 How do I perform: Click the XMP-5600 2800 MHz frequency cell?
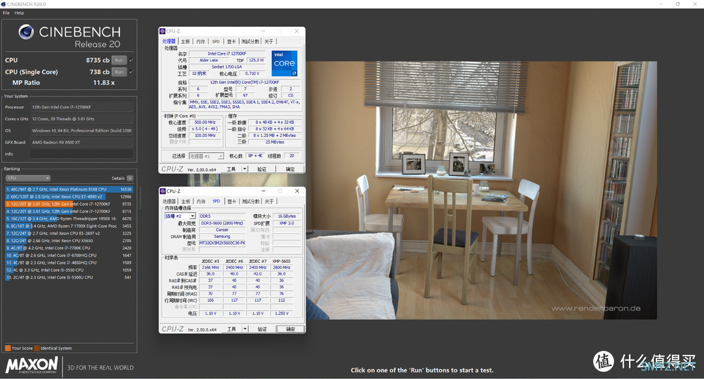(282, 267)
